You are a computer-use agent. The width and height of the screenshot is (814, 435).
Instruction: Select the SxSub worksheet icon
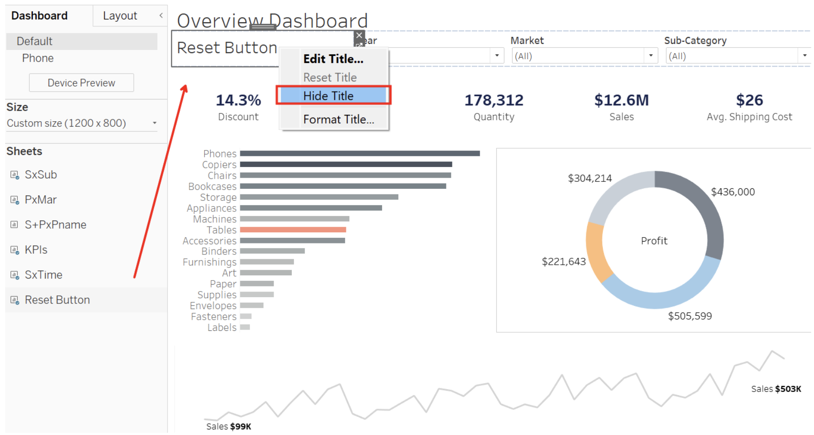point(14,174)
